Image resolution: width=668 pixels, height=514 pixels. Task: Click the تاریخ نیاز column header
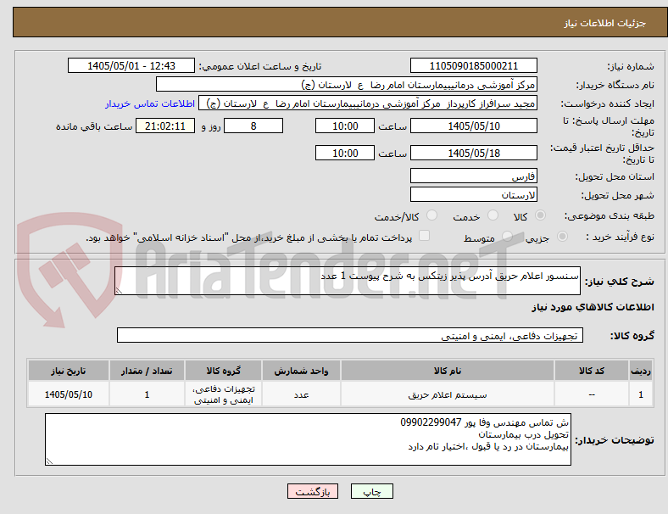coord(69,371)
